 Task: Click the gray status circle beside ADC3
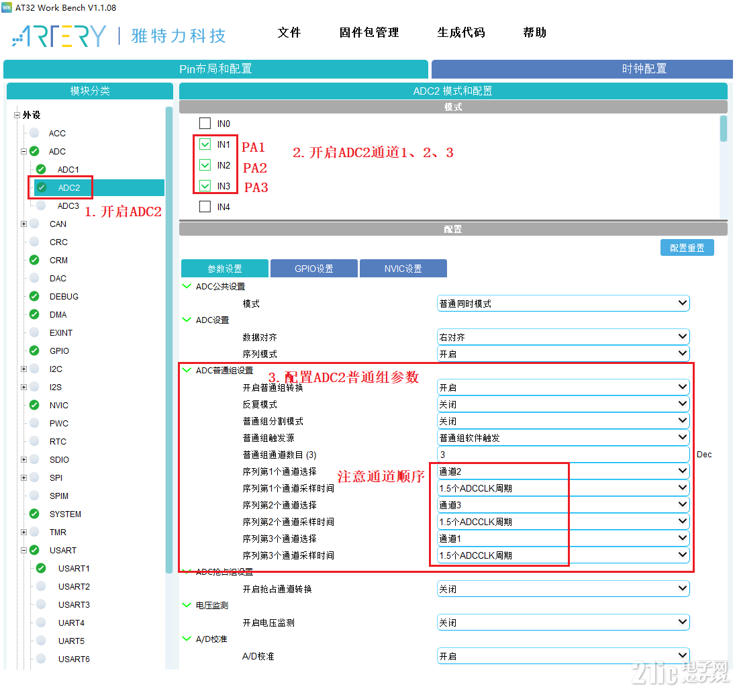click(x=41, y=205)
